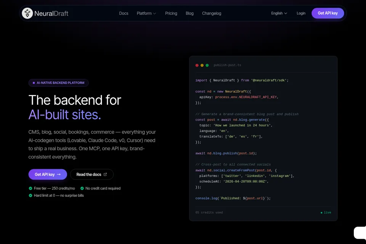Screen dimensions: 366x244
Task: Open the Blog link
Action: [189, 13]
